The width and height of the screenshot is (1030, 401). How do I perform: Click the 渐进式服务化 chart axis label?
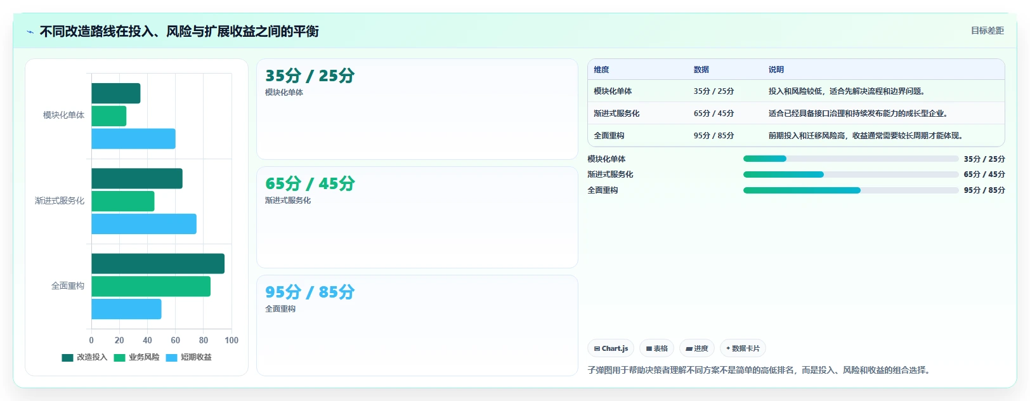pyautogui.click(x=60, y=201)
